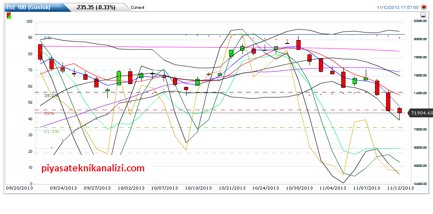Collapse the chart panel with minus button

pyautogui.click(x=423, y=15)
